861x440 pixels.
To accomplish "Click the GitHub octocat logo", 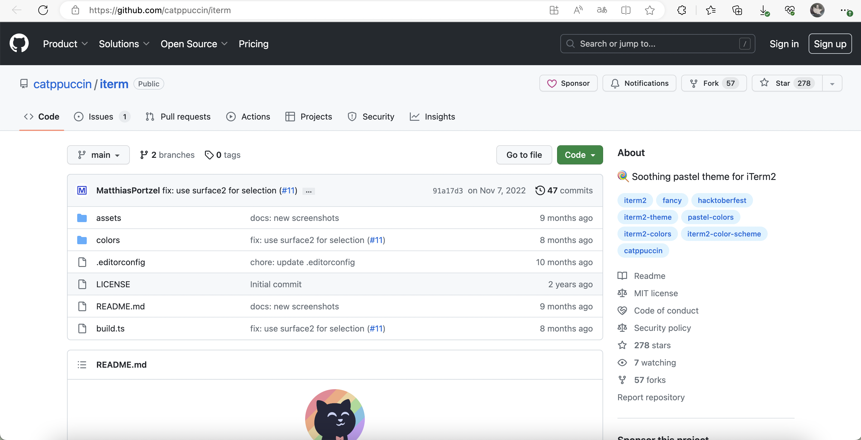I will [19, 43].
